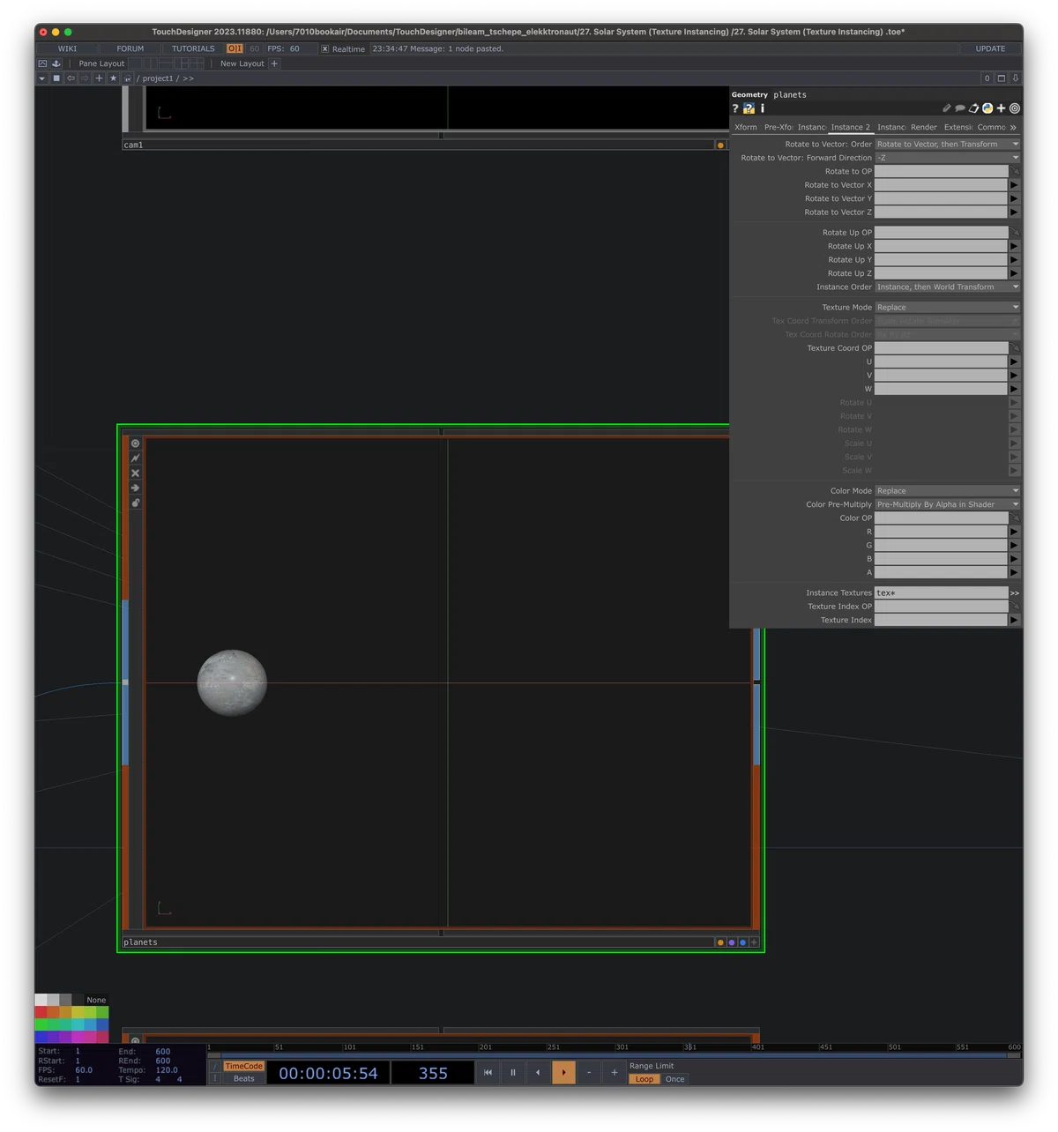Screen dimensions: 1058x1132
Task: Expand the Rotate to Vector X arrow
Action: pyautogui.click(x=1015, y=185)
